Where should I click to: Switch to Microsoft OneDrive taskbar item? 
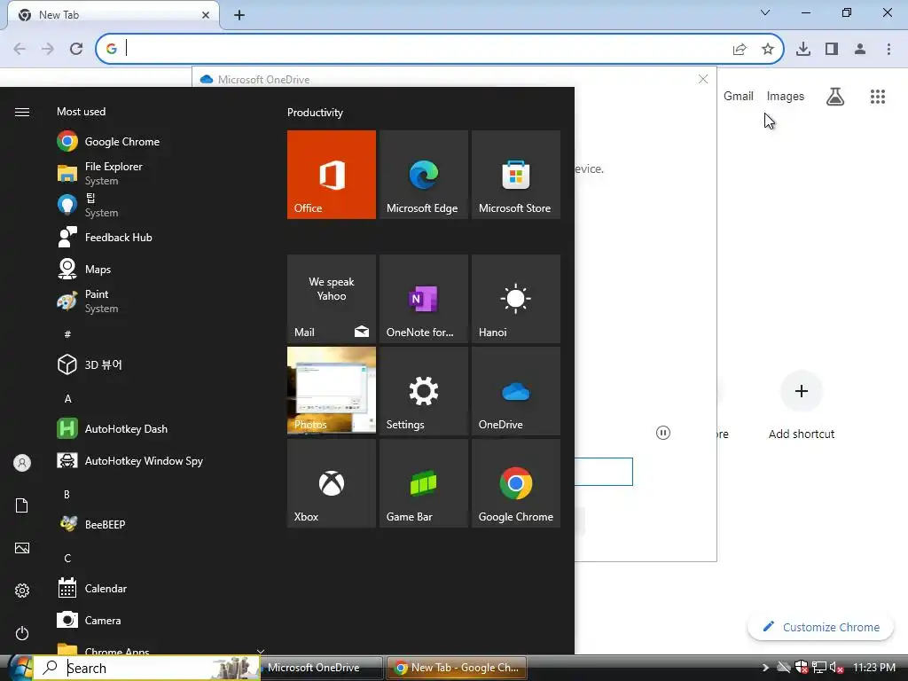[321, 668]
